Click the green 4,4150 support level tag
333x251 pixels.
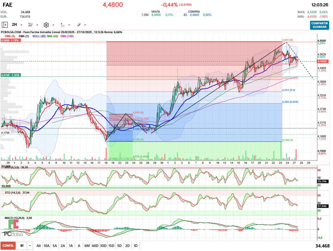10,75
